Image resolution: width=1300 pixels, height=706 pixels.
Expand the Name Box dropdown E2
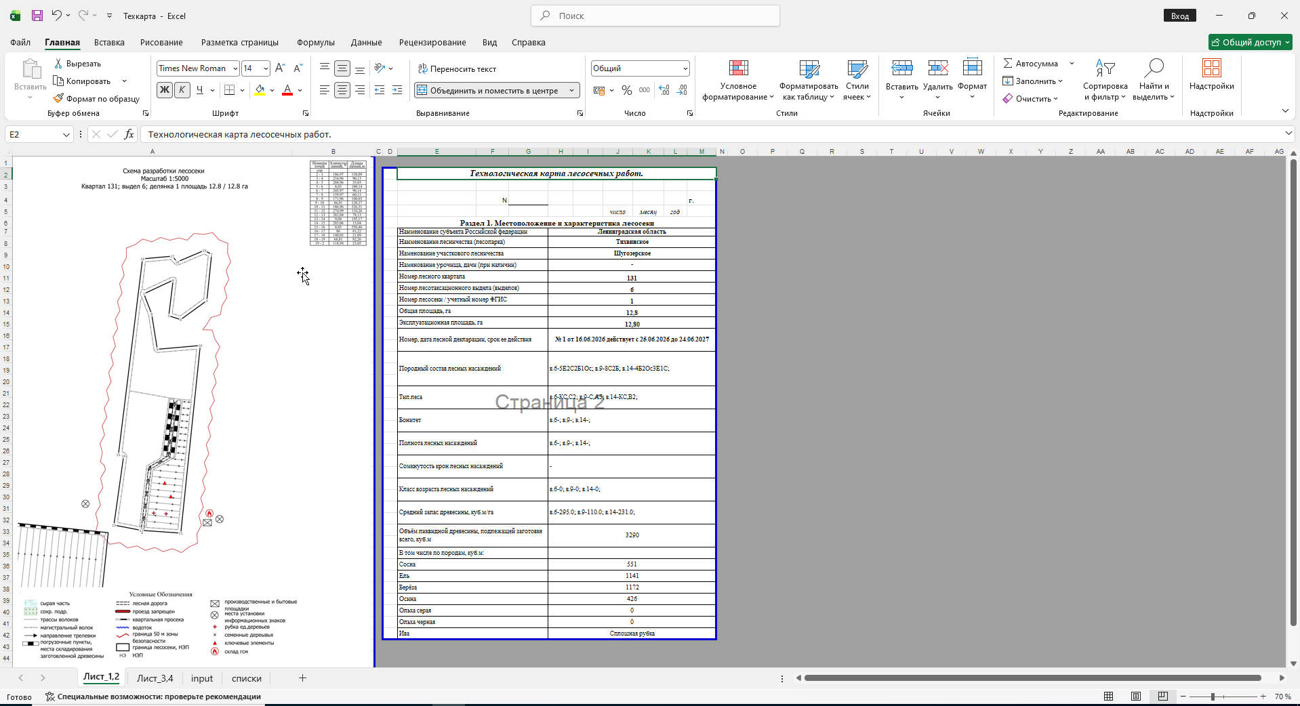pos(66,135)
